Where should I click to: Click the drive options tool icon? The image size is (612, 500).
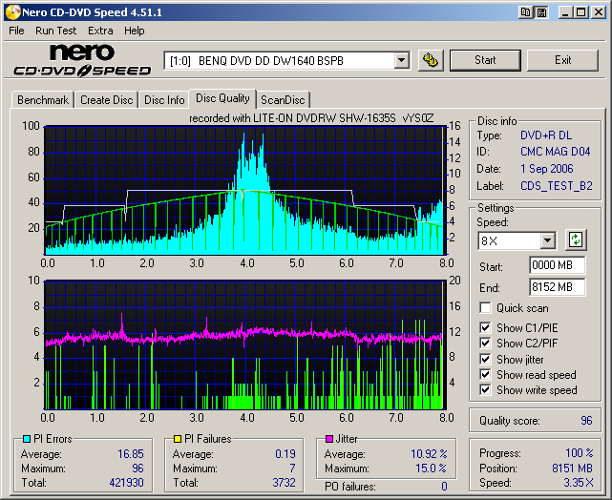(x=431, y=60)
